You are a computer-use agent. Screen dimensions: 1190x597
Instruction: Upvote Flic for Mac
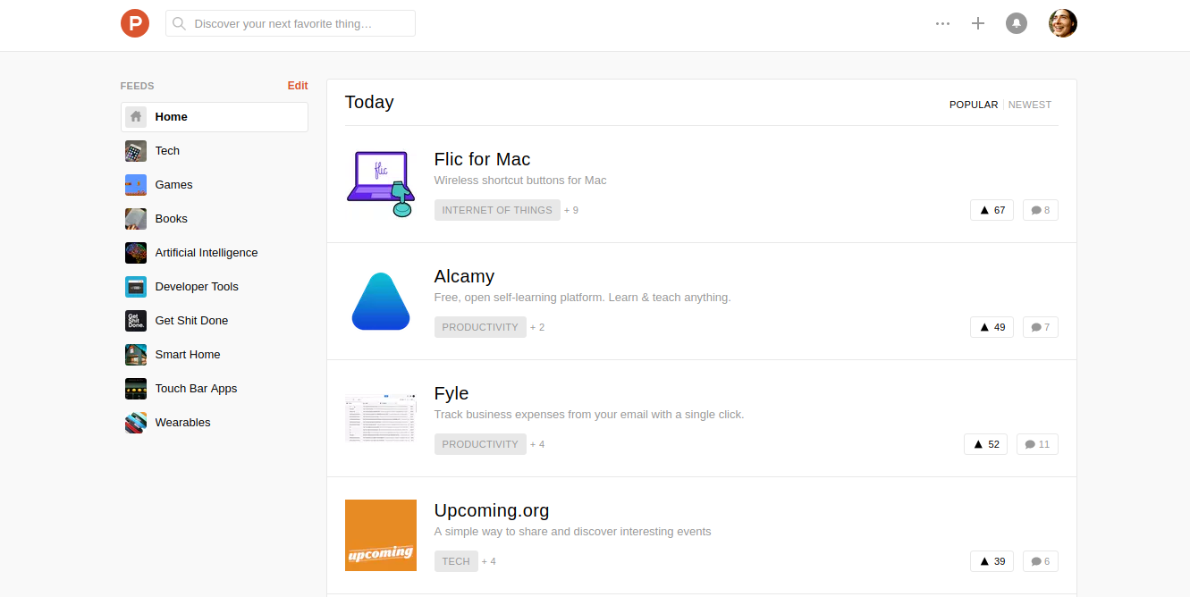point(992,209)
